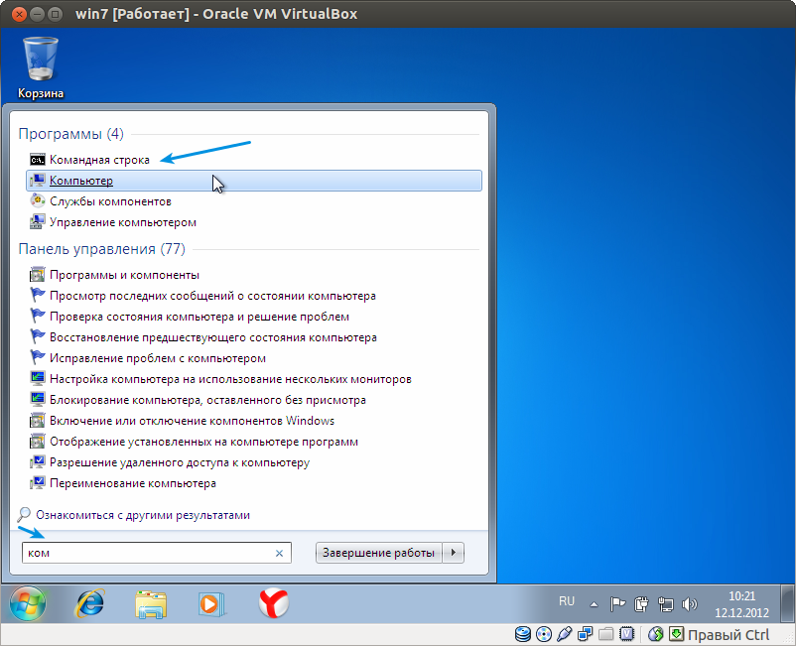This screenshot has height=646, width=796.
Task: Open Настройка компьютера на использование нескольких мониторов
Action: click(254, 379)
